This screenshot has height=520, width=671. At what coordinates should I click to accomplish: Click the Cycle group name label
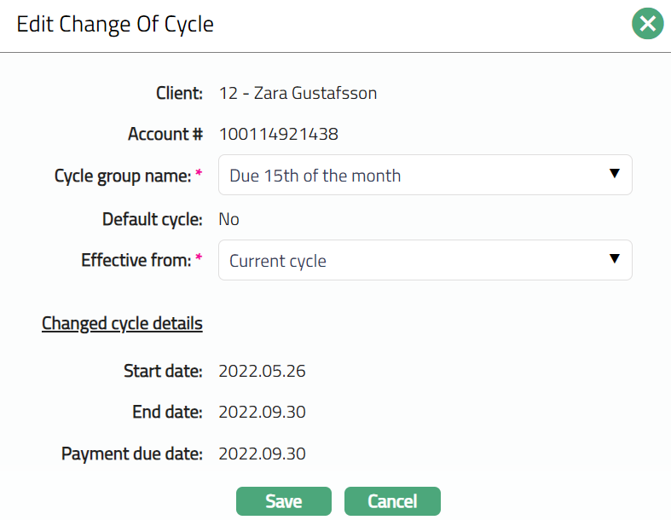[123, 176]
